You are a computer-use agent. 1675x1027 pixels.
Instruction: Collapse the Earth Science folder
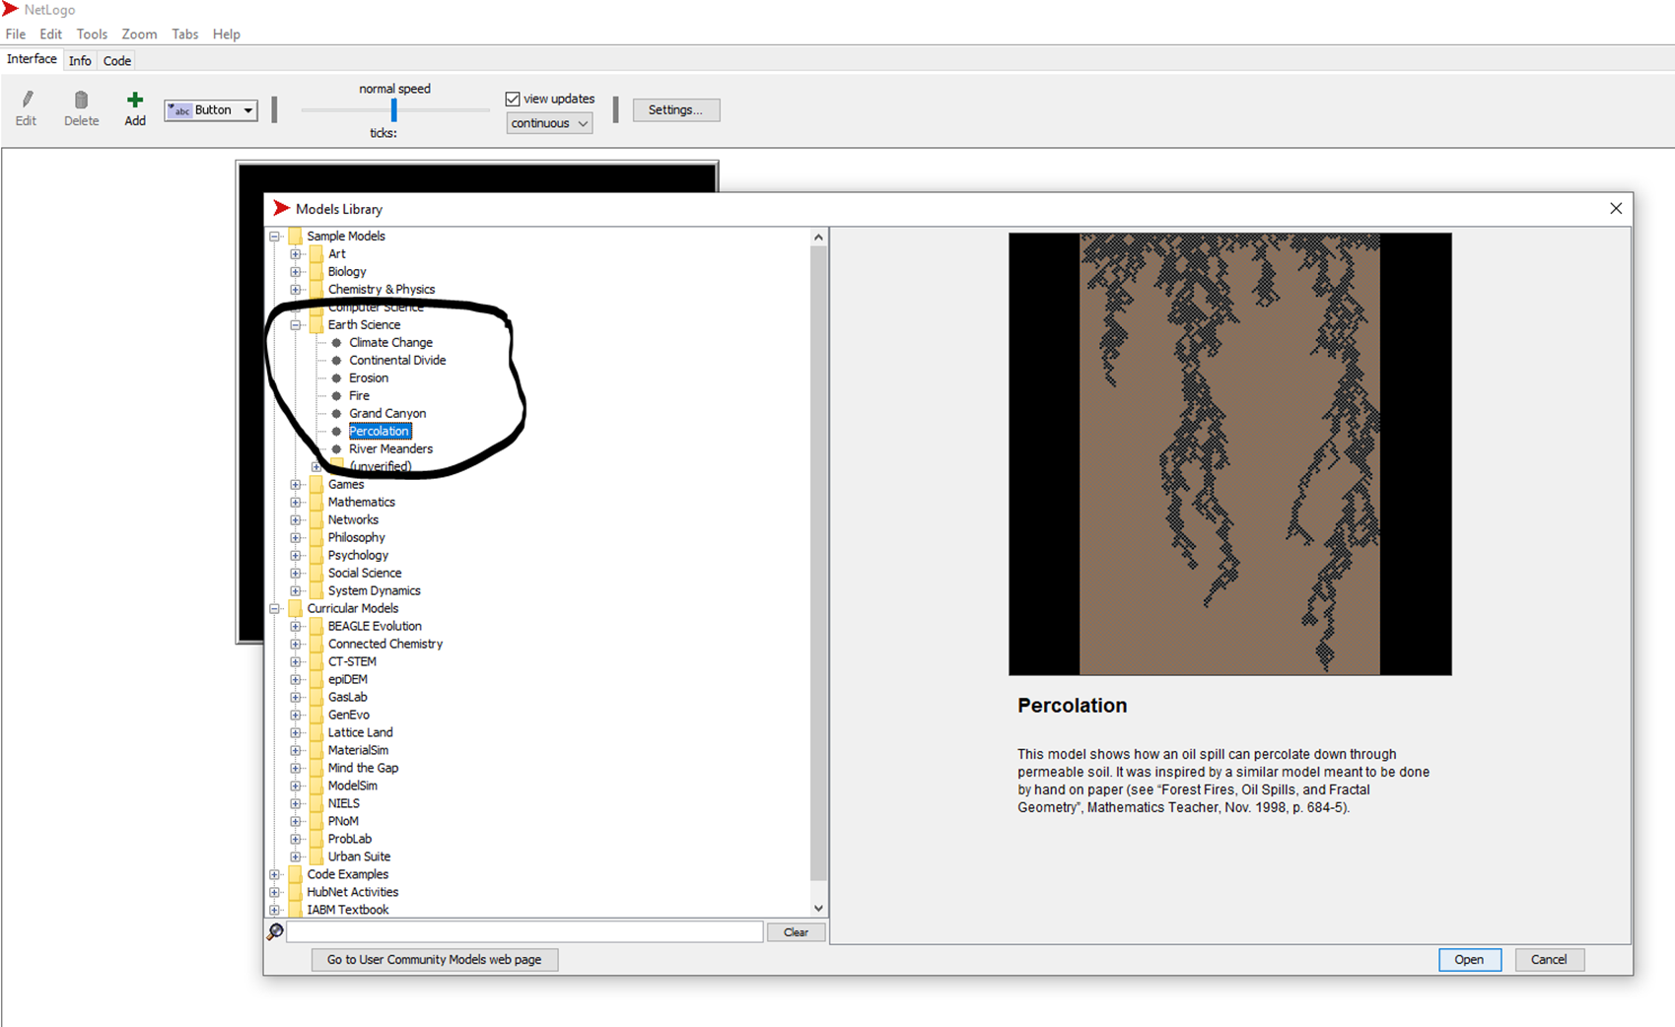(x=296, y=325)
